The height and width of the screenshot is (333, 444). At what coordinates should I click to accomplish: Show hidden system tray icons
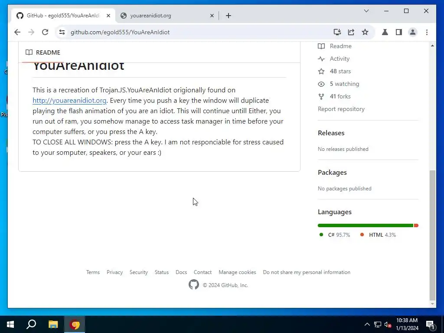367,324
